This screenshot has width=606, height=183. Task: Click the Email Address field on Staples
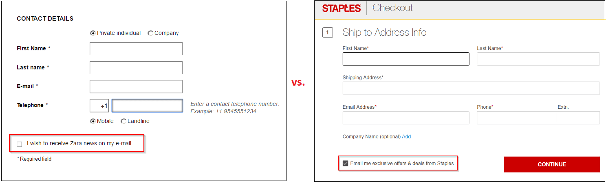pyautogui.click(x=406, y=118)
